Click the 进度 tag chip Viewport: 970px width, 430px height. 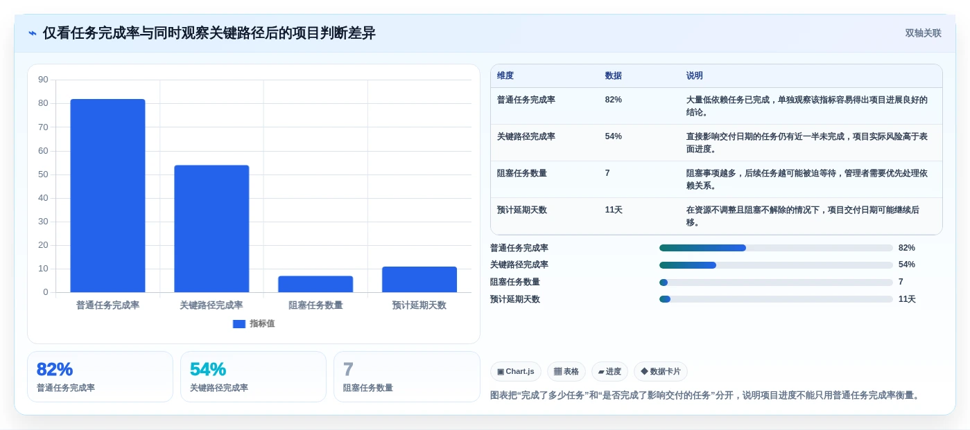[609, 372]
